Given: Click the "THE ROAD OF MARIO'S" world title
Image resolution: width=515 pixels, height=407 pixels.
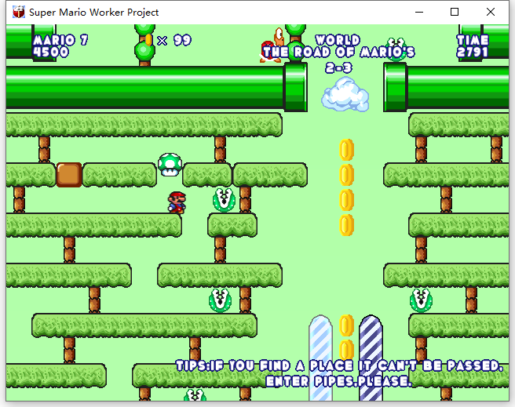Looking at the screenshot, I should (338, 52).
